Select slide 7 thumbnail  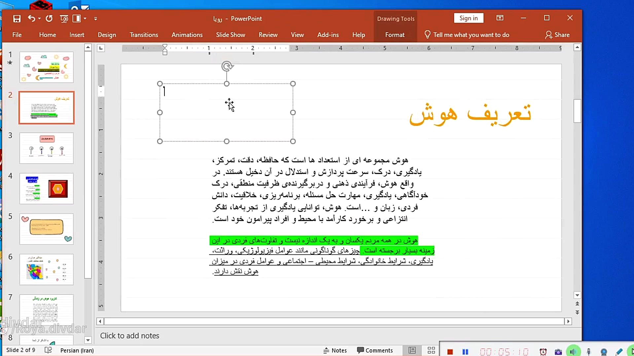point(47,310)
